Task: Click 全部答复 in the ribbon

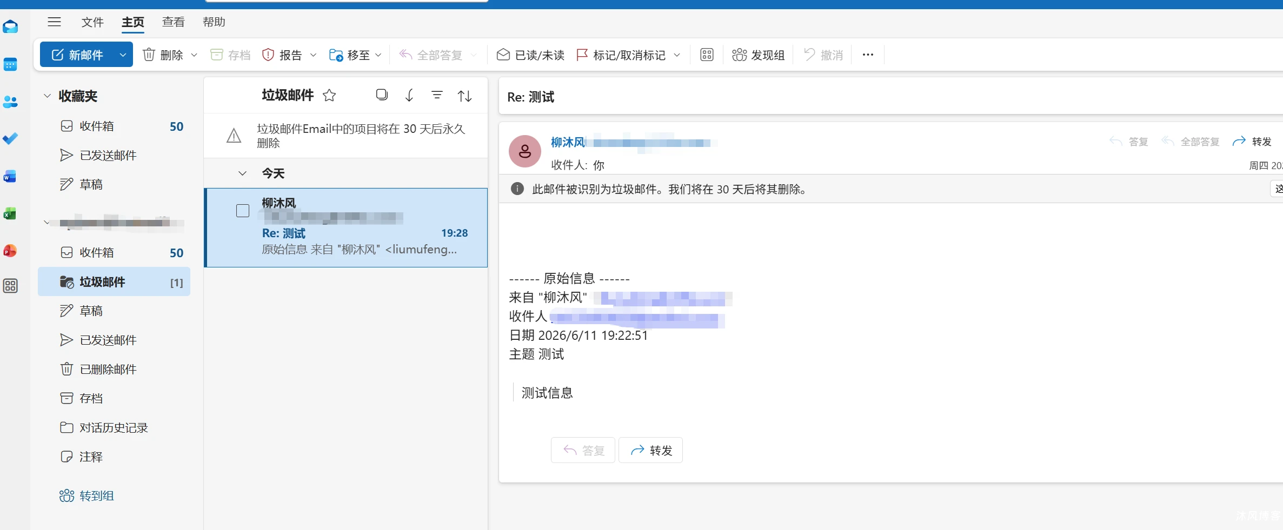Action: point(431,55)
